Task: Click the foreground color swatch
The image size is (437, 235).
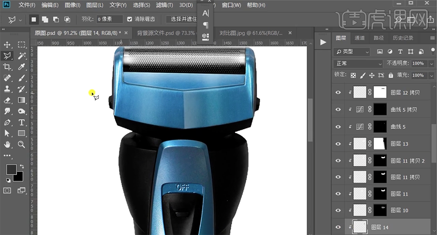Action: coord(11,169)
